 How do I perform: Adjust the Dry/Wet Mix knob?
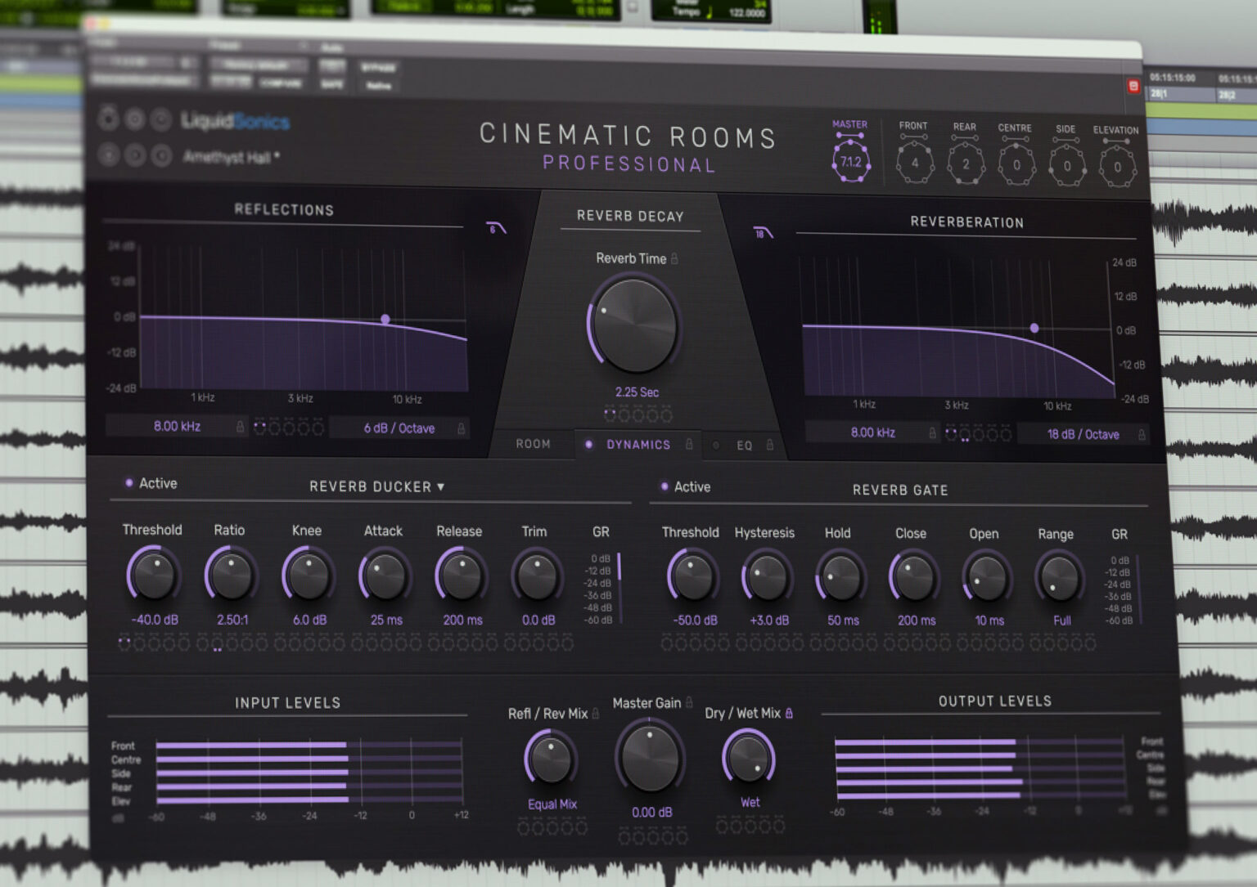coord(749,760)
